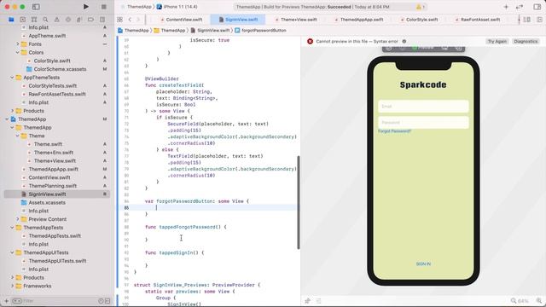This screenshot has height=307, width=546.
Task: Add an editor on the right
Action: tap(539, 20)
